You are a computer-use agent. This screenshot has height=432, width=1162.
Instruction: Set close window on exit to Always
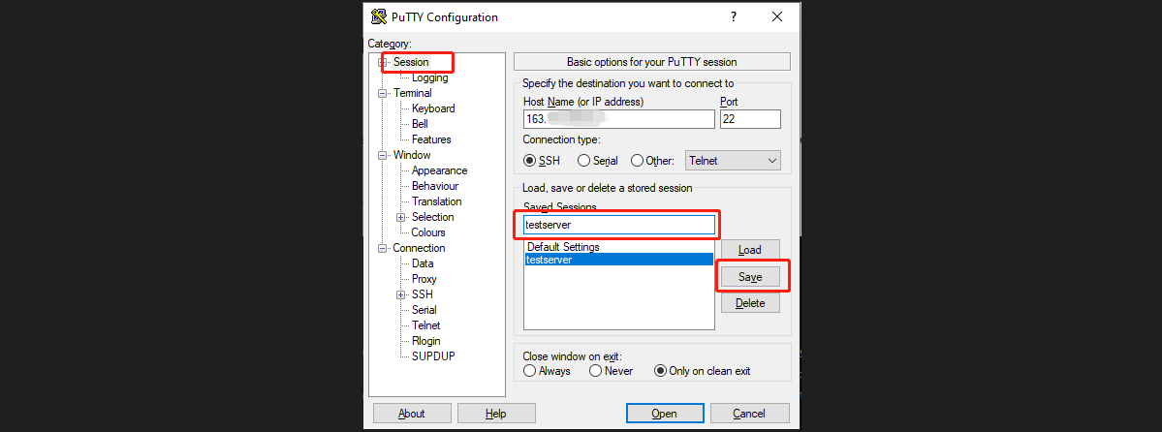pyautogui.click(x=530, y=371)
